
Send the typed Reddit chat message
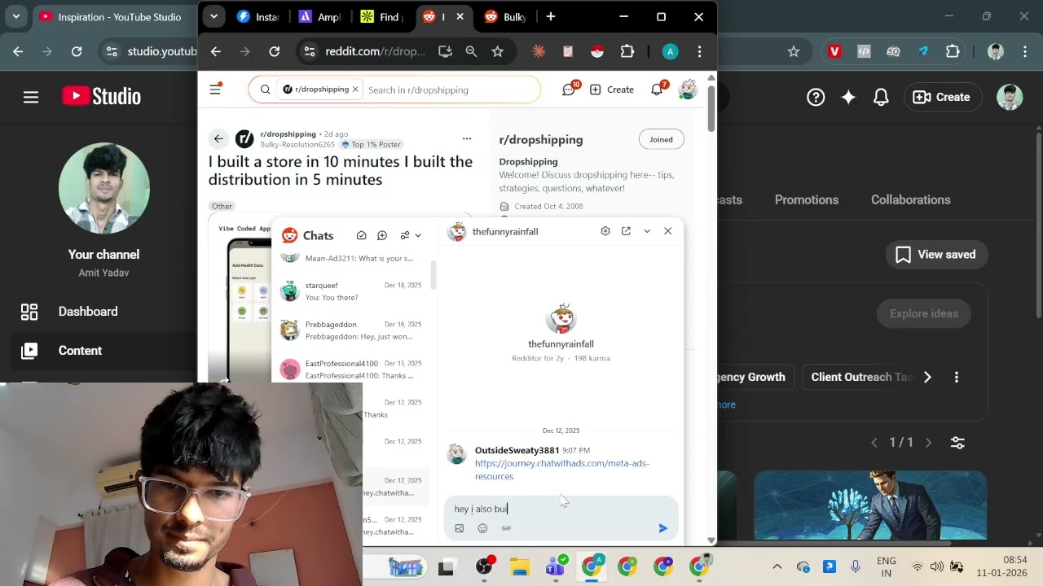pyautogui.click(x=662, y=528)
